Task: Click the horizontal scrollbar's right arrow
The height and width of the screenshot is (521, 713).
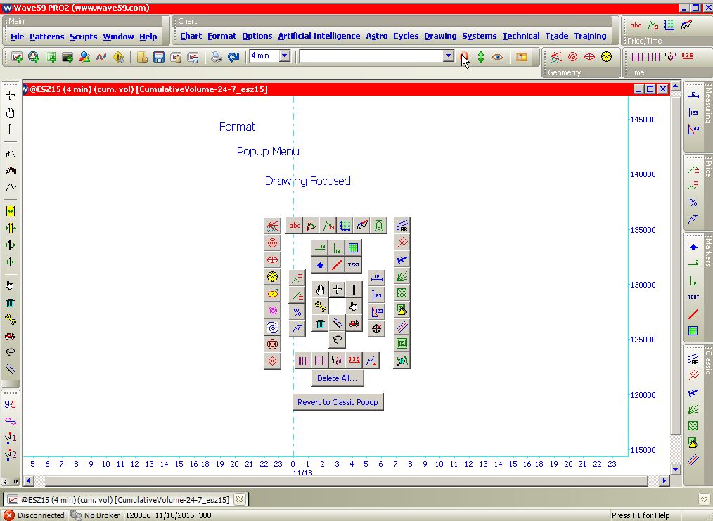Action: (664, 480)
